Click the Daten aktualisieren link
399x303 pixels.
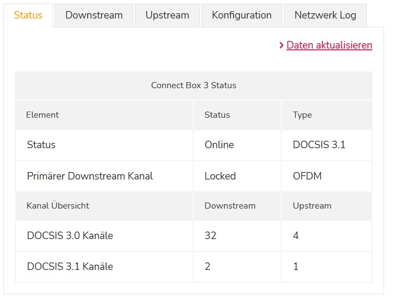pyautogui.click(x=329, y=45)
